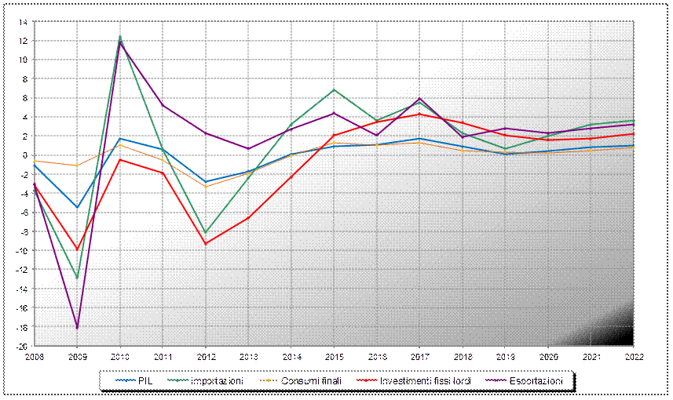Select the 2016 axis label
Screen dimensions: 673x400
point(377,357)
